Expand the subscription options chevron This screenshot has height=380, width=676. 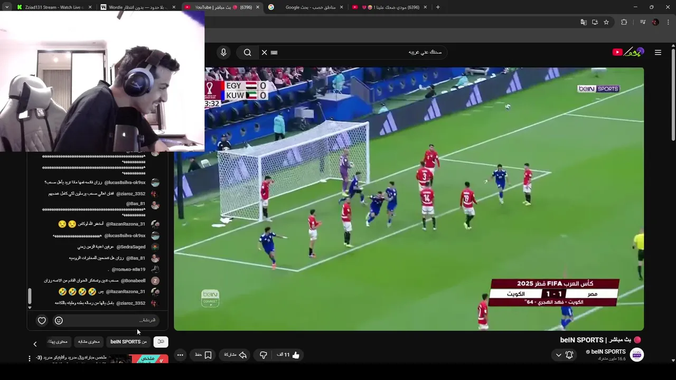click(x=558, y=355)
